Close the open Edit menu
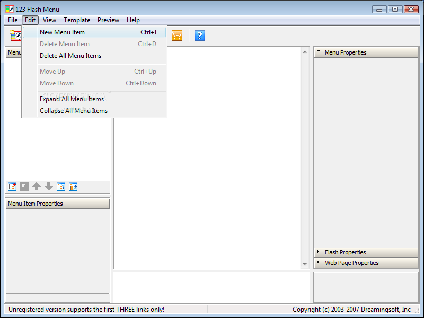Viewport: 424px width, 318px height. pos(30,20)
